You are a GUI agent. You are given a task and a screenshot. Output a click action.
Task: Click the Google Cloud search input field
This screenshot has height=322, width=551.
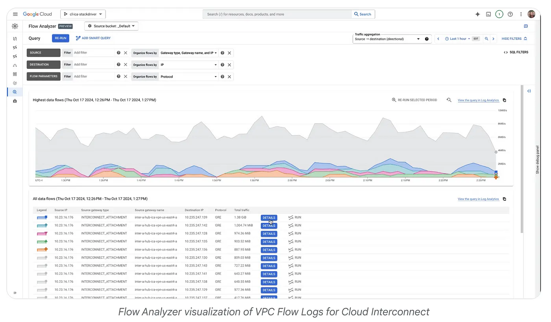[277, 14]
